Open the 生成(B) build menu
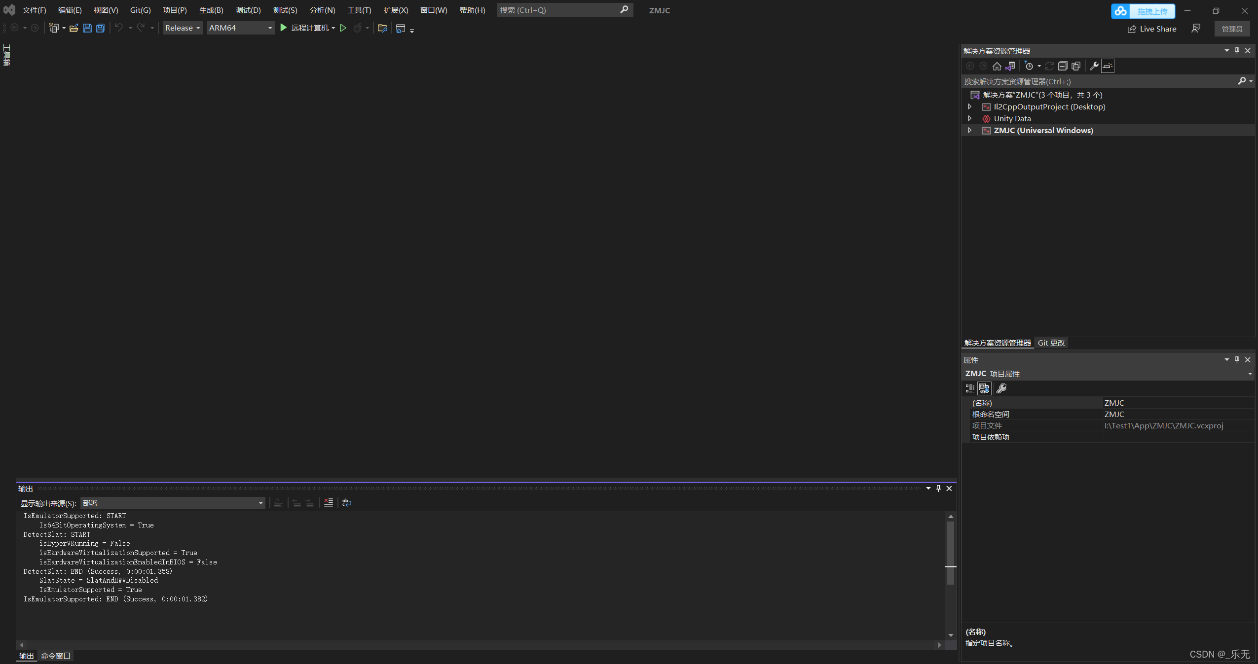 211,10
